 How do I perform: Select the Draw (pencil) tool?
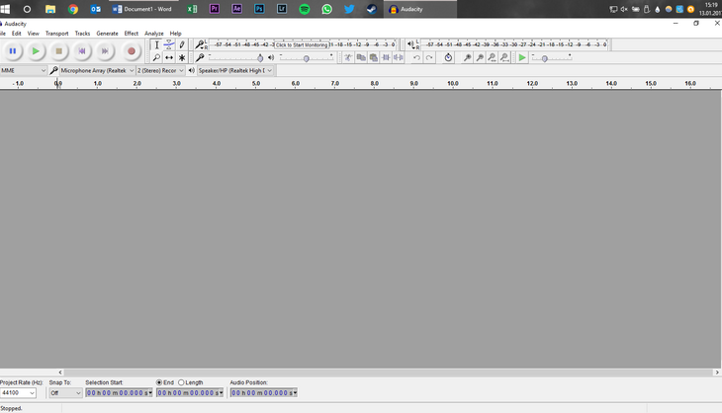pyautogui.click(x=182, y=44)
